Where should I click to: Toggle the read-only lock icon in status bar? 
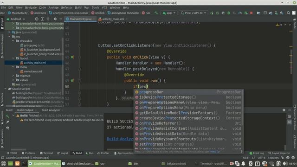click(282, 158)
